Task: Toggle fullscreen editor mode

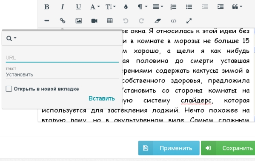Action: pyautogui.click(x=189, y=21)
